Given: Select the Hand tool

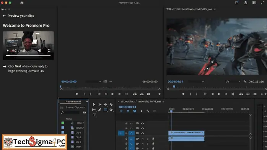Looking at the screenshot, I should point(111,110).
